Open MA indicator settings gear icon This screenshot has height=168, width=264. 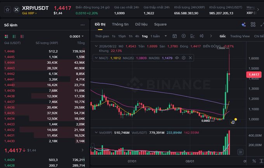pyautogui.click(x=184, y=58)
